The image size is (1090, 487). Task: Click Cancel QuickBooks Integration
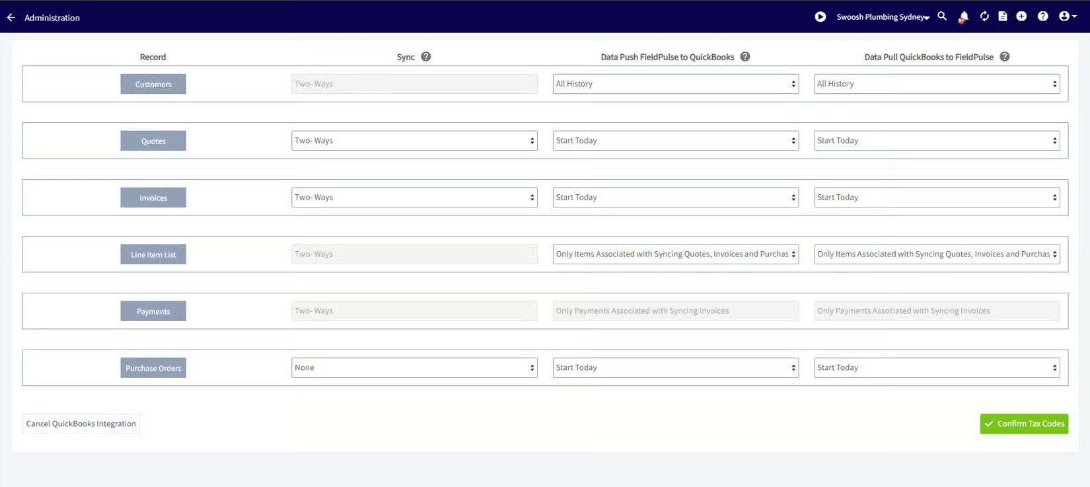click(81, 424)
